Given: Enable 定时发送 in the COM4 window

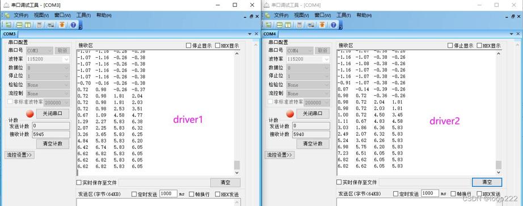Looking at the screenshot, I should pyautogui.click(x=395, y=194).
